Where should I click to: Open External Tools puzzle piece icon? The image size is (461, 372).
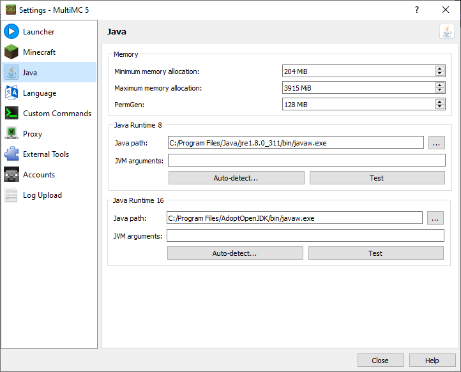[x=11, y=154]
